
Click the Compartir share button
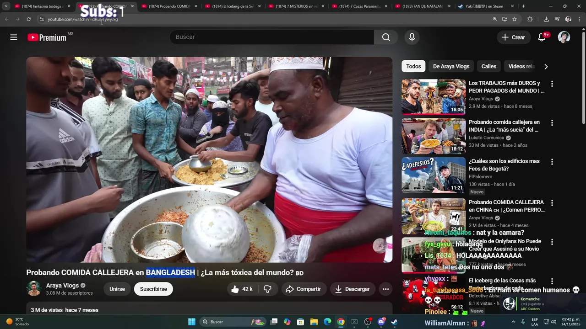click(x=304, y=289)
